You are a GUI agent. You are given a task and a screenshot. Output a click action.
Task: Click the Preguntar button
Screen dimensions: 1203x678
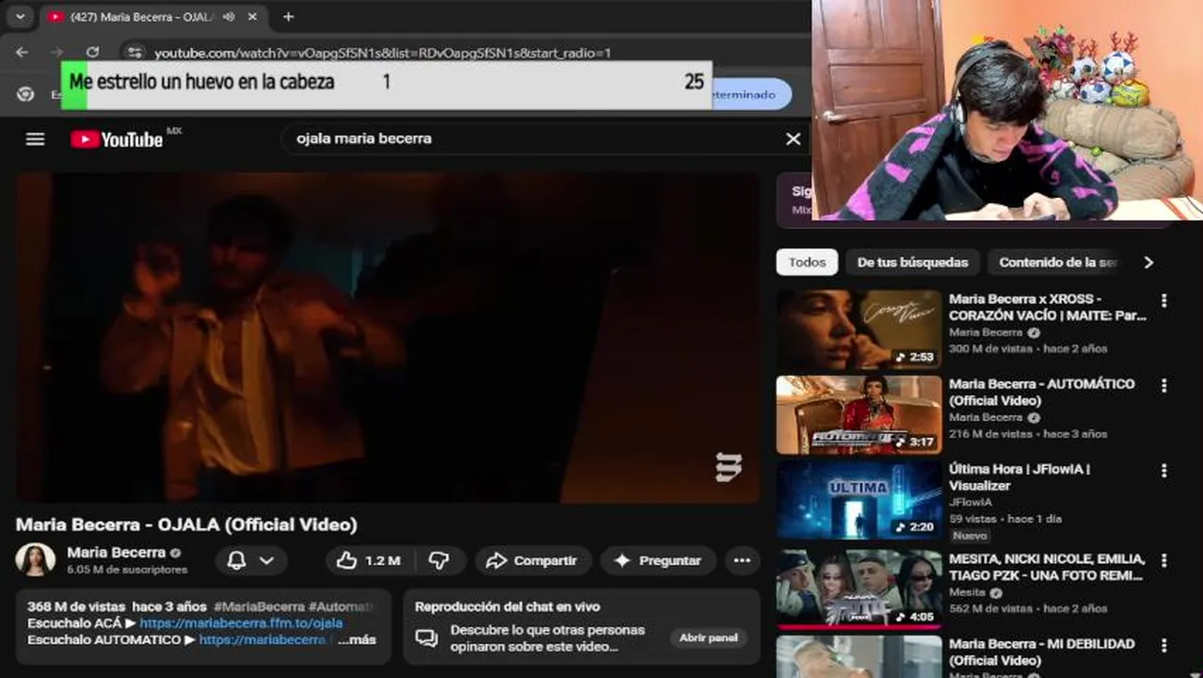[657, 560]
